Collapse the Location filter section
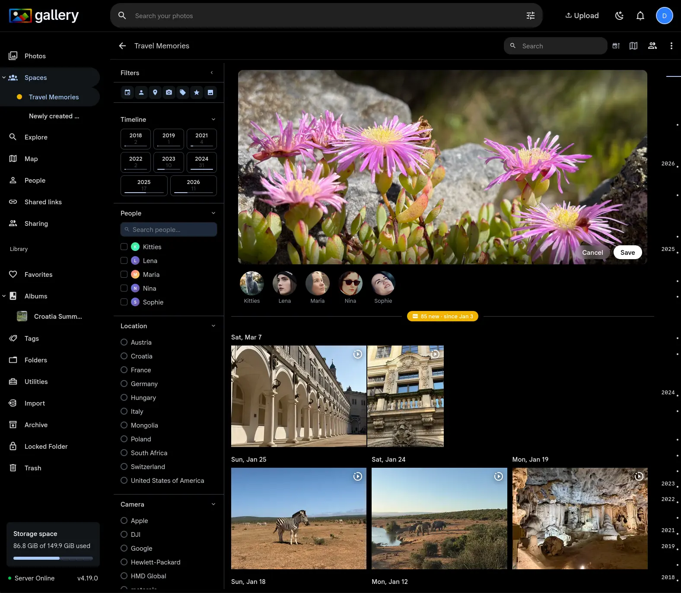This screenshot has width=681, height=593. (213, 326)
